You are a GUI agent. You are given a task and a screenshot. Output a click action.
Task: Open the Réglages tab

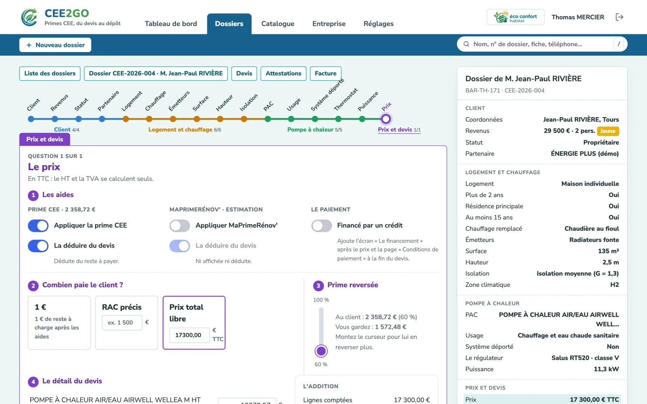(378, 24)
